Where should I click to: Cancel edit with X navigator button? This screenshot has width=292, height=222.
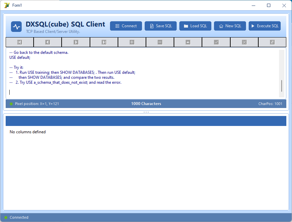(x=244, y=42)
